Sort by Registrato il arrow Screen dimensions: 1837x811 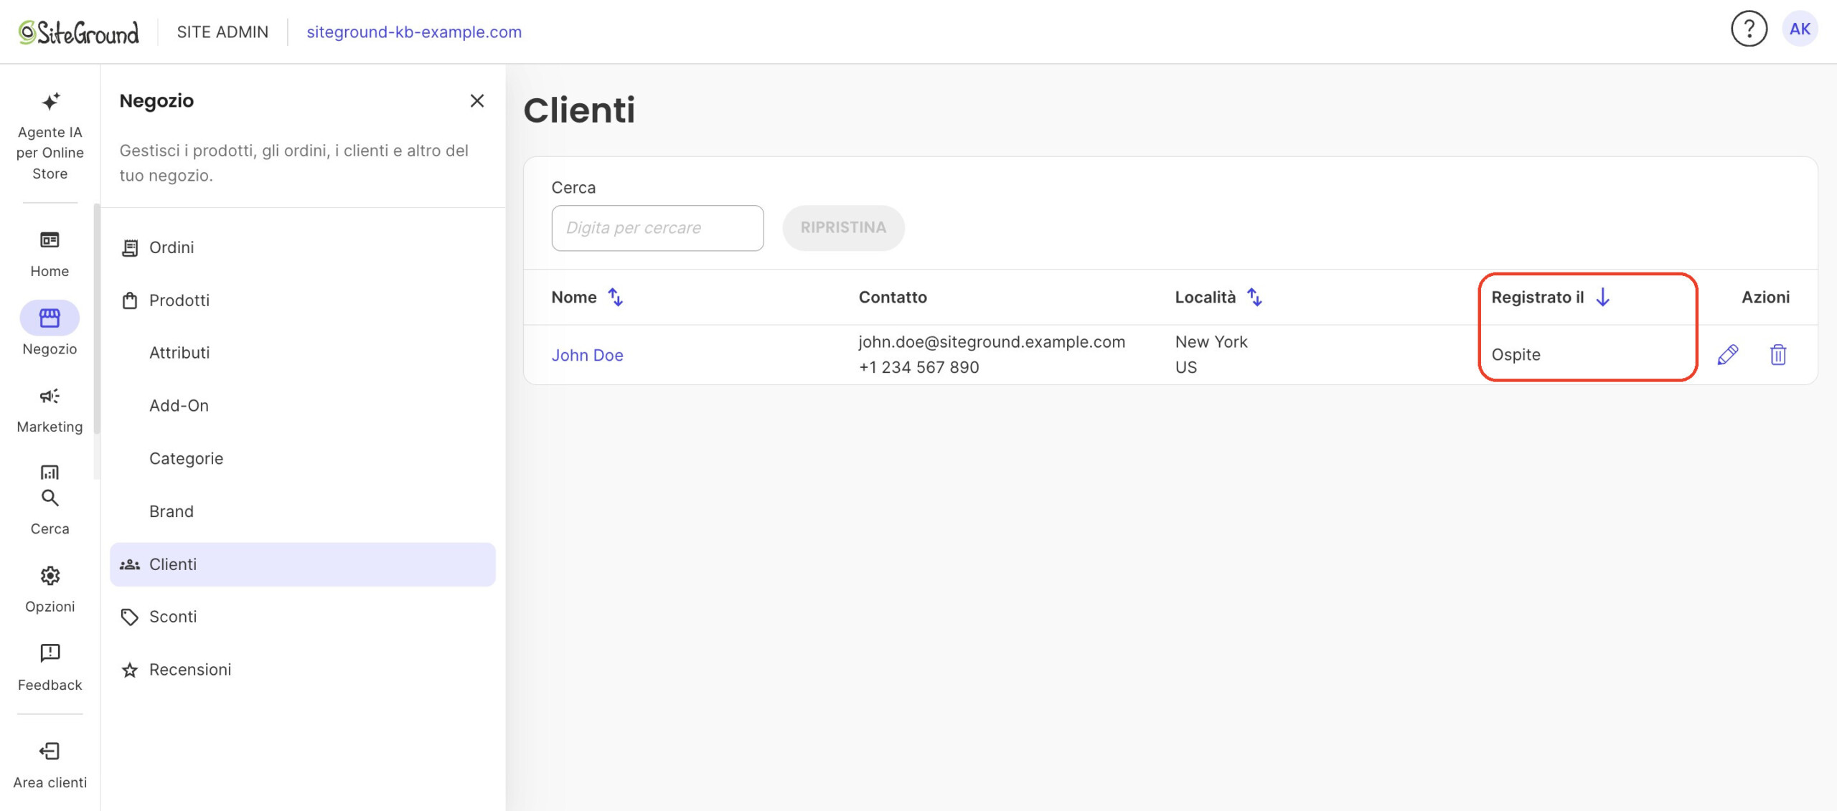pos(1603,297)
